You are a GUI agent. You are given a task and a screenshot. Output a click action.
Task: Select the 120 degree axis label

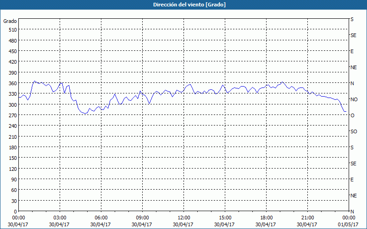tap(13, 169)
